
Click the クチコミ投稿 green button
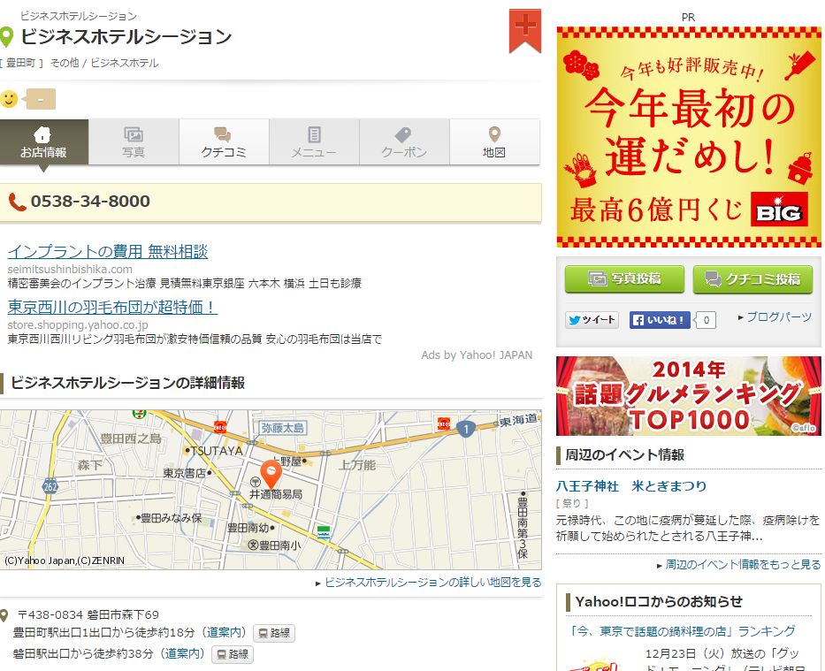(752, 278)
